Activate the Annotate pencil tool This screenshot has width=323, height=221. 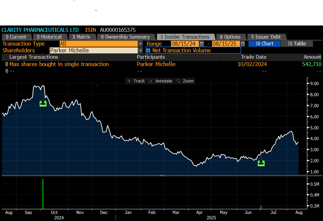point(161,81)
